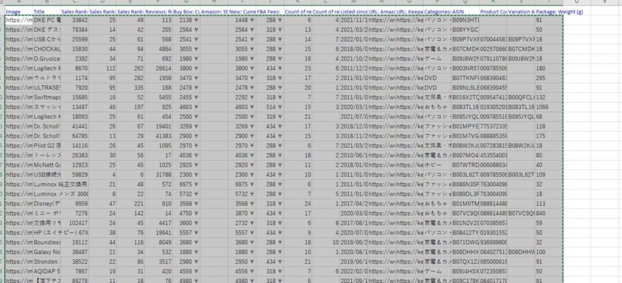Click the "URL: Keepa" header cell
The height and width of the screenshot is (283, 622).
pos(409,12)
